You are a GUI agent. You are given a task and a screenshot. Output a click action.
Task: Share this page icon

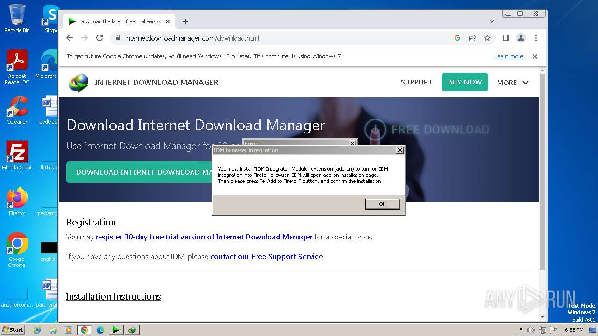[472, 38]
